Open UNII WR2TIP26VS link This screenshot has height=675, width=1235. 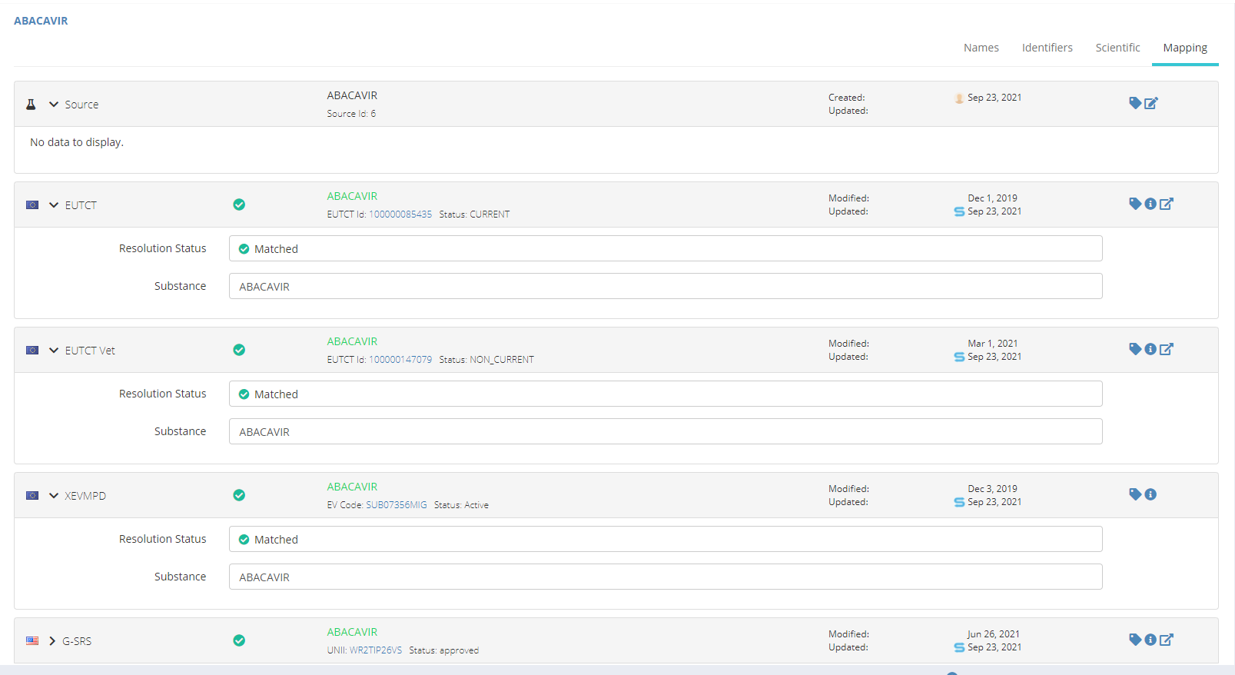pyautogui.click(x=376, y=650)
